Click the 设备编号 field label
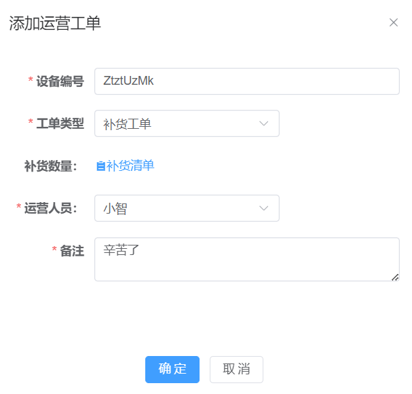412x394 pixels. 60,81
